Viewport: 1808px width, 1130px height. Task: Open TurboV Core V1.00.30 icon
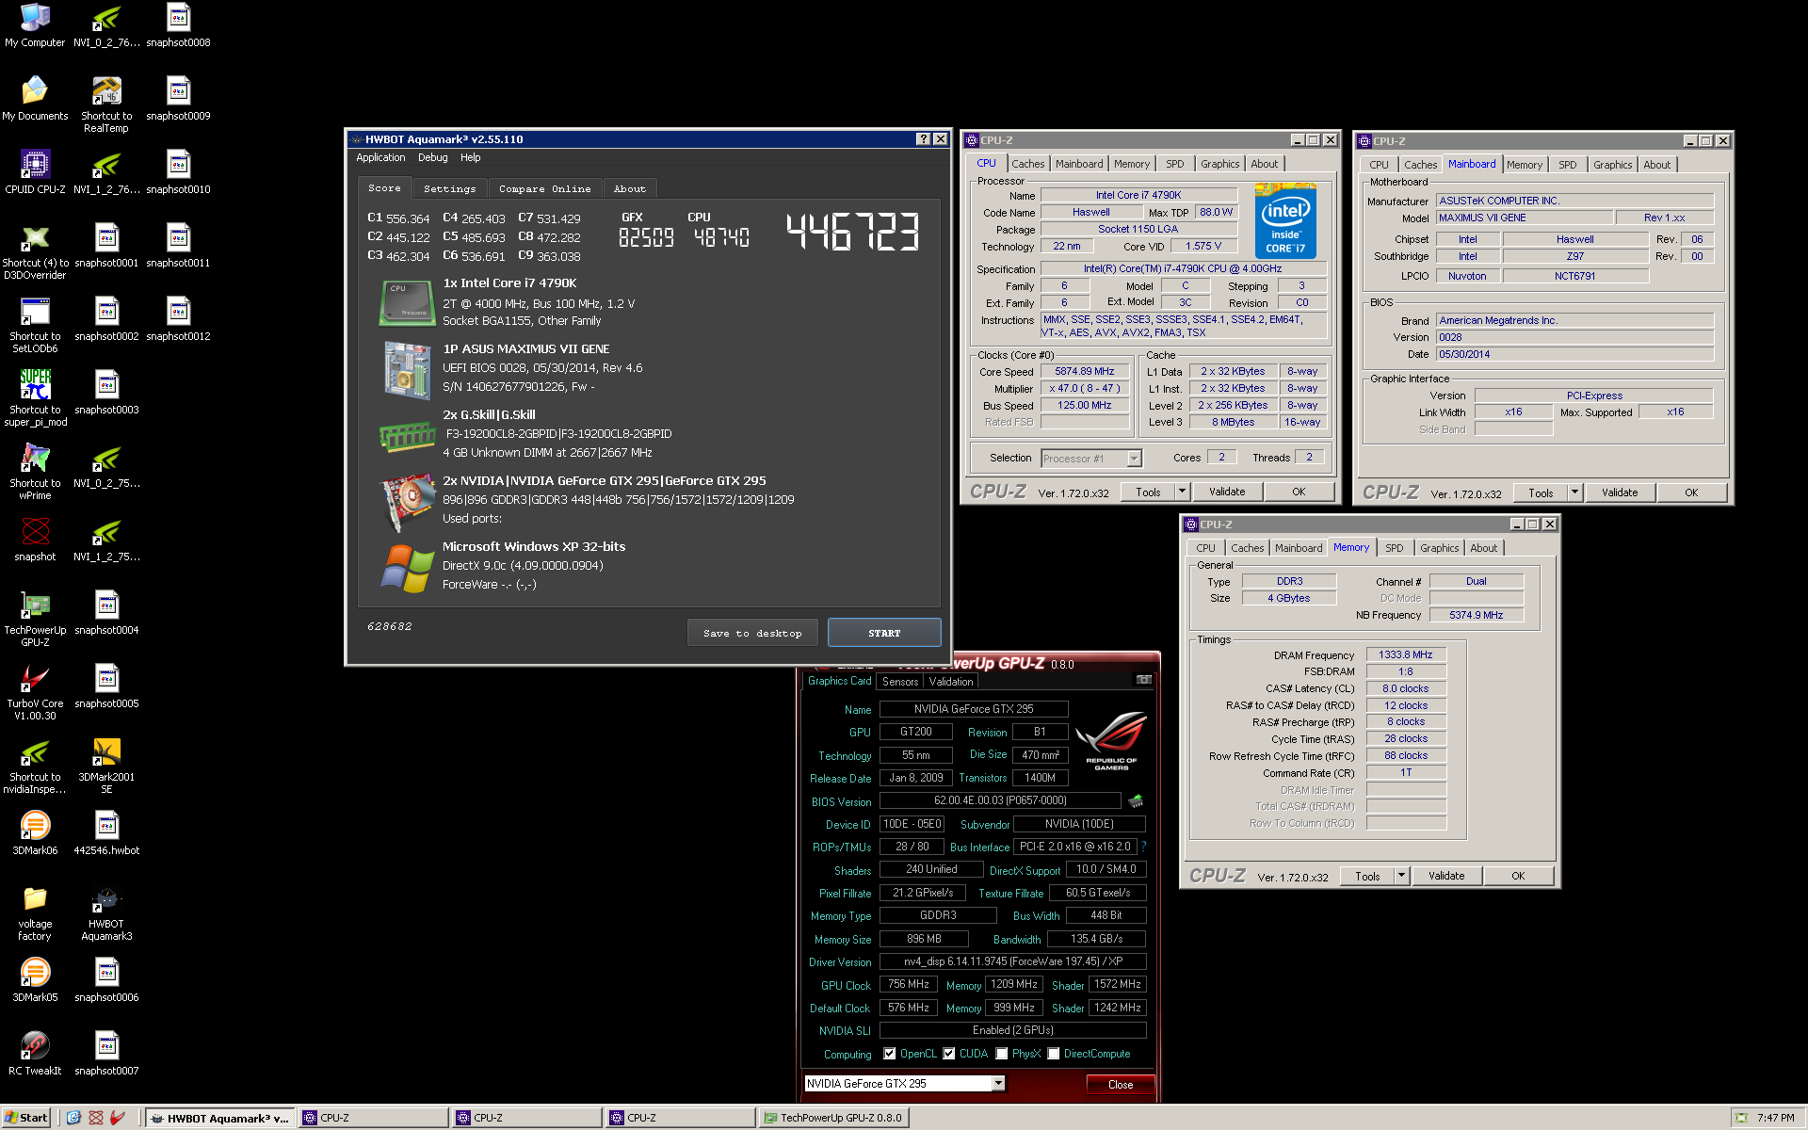(x=35, y=691)
